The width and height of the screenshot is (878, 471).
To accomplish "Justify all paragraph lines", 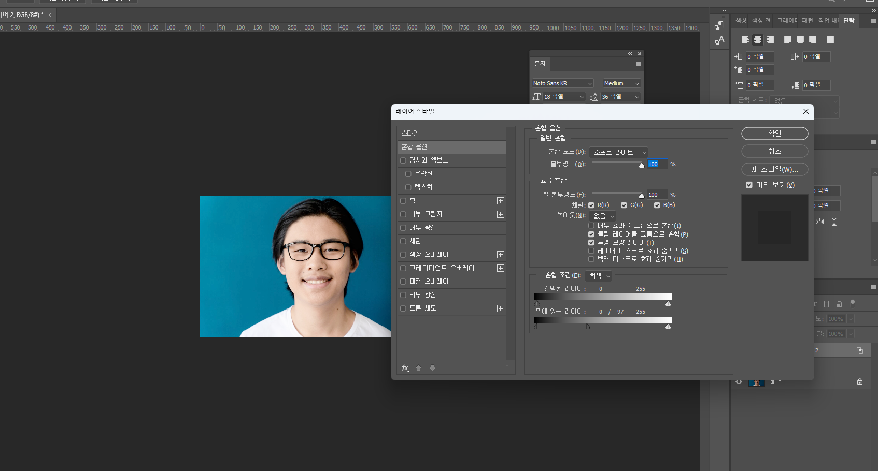I will click(830, 40).
